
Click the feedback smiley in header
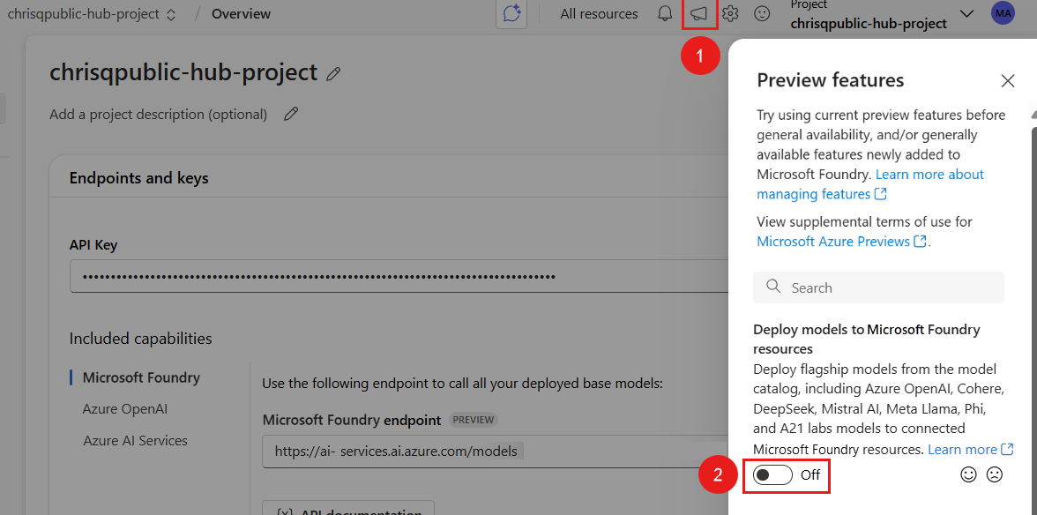pyautogui.click(x=763, y=14)
